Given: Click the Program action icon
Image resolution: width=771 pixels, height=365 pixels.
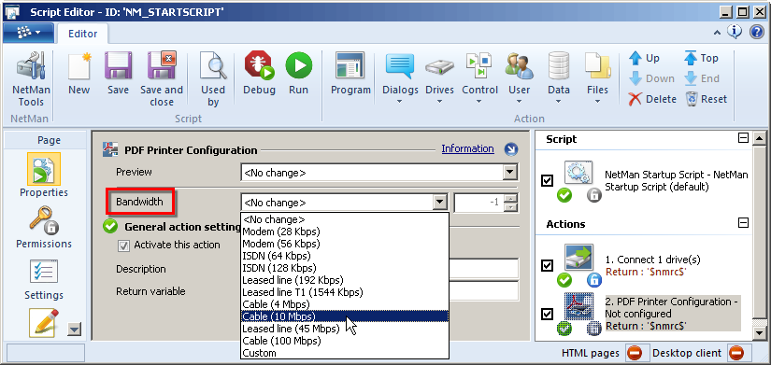Looking at the screenshot, I should coord(350,66).
